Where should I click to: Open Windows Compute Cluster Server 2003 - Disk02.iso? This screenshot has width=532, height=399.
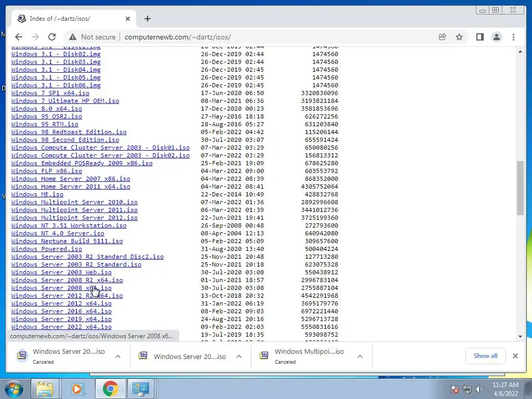(x=100, y=155)
